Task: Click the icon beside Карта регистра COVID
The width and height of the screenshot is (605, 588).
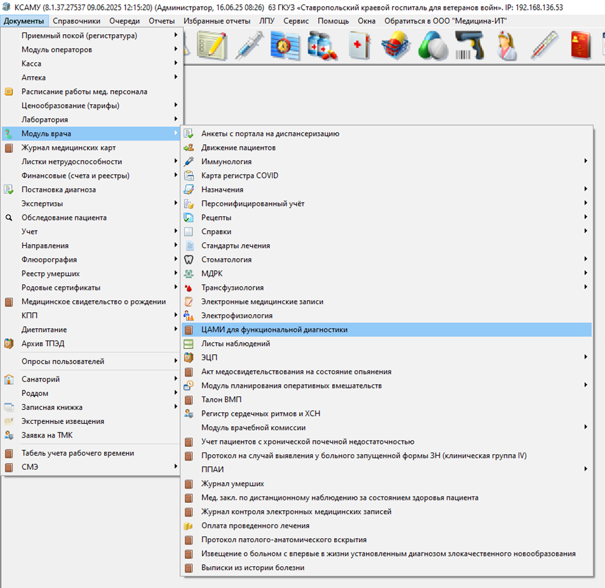Action: pos(189,176)
